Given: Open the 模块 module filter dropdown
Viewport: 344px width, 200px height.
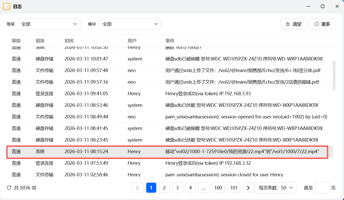Looking at the screenshot, I should [x=130, y=24].
